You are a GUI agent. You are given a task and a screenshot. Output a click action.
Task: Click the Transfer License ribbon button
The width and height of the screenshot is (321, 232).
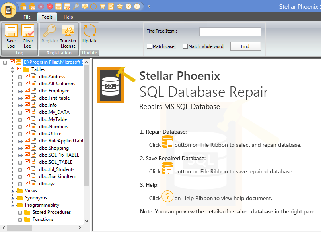68,36
